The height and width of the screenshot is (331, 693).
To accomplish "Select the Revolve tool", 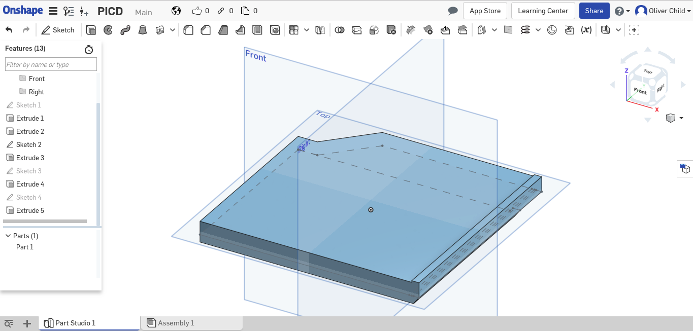I will pyautogui.click(x=108, y=30).
